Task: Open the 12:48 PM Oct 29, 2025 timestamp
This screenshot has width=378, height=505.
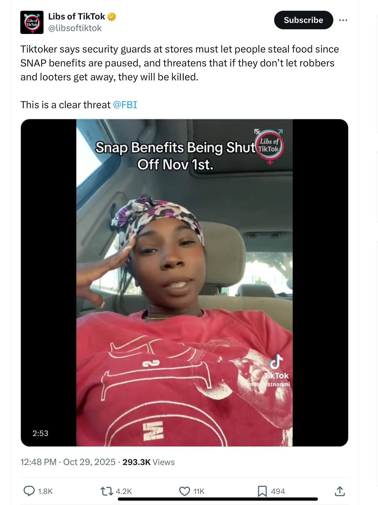Action: click(68, 462)
